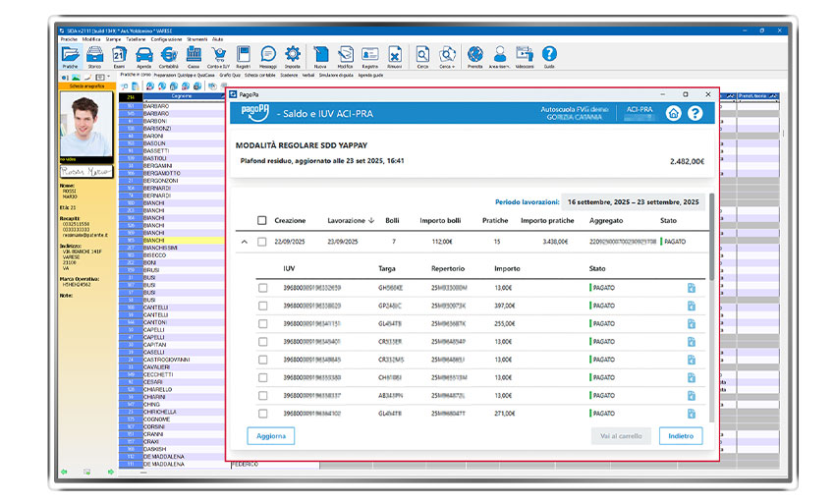This screenshot has width=835, height=504.
Task: Click receipt icon for the 397,00€ row
Action: 692,306
